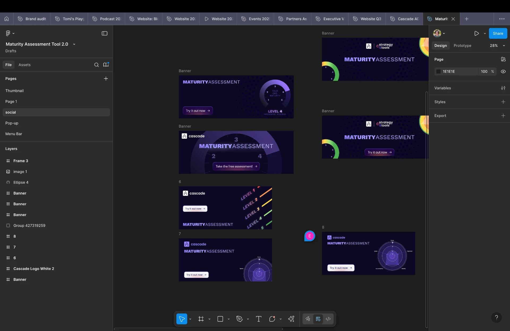The width and height of the screenshot is (510, 331).
Task: Select the Text tool
Action: coord(259,319)
